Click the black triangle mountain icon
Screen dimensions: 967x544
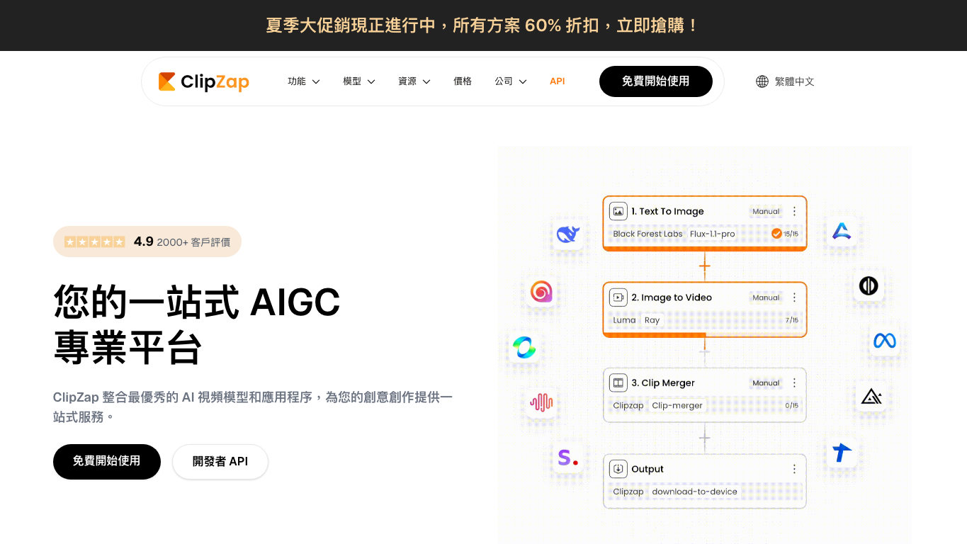pyautogui.click(x=871, y=397)
